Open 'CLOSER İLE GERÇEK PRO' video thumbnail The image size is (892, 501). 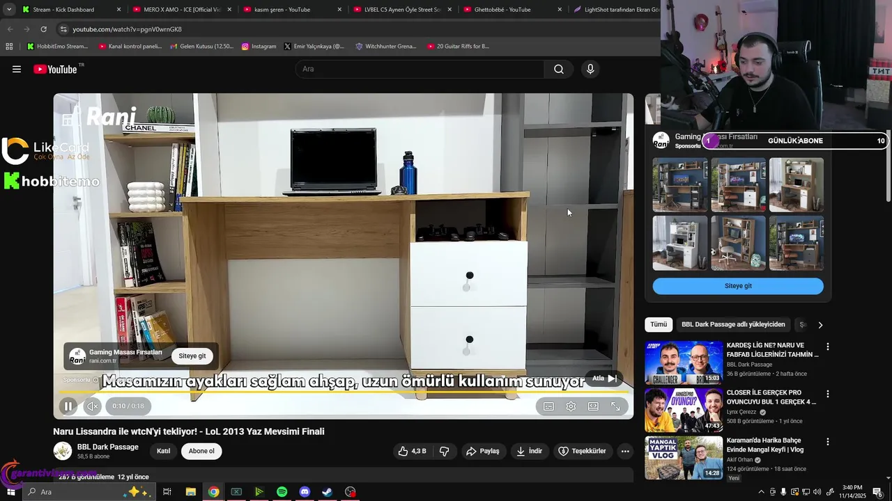click(x=684, y=411)
